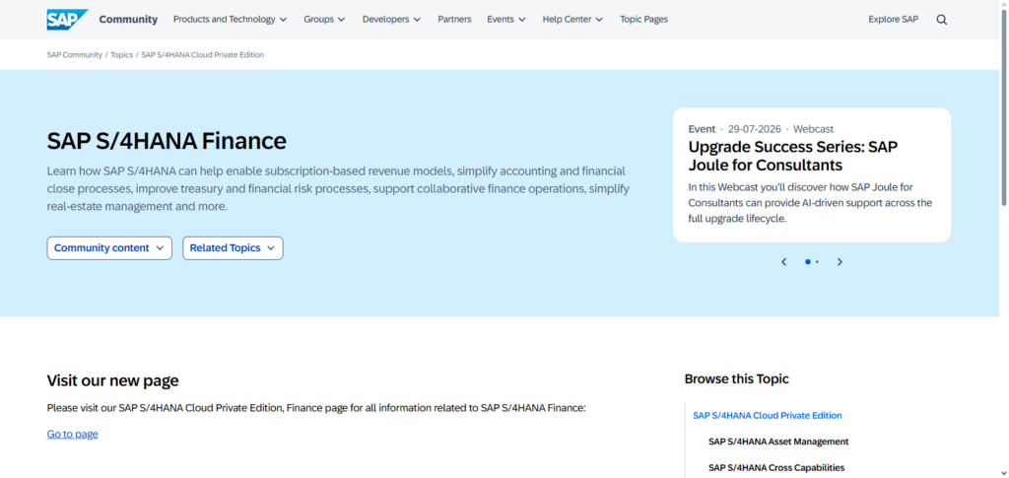Expand the Related Topics dropdown
The height and width of the screenshot is (478, 1009).
pos(233,248)
